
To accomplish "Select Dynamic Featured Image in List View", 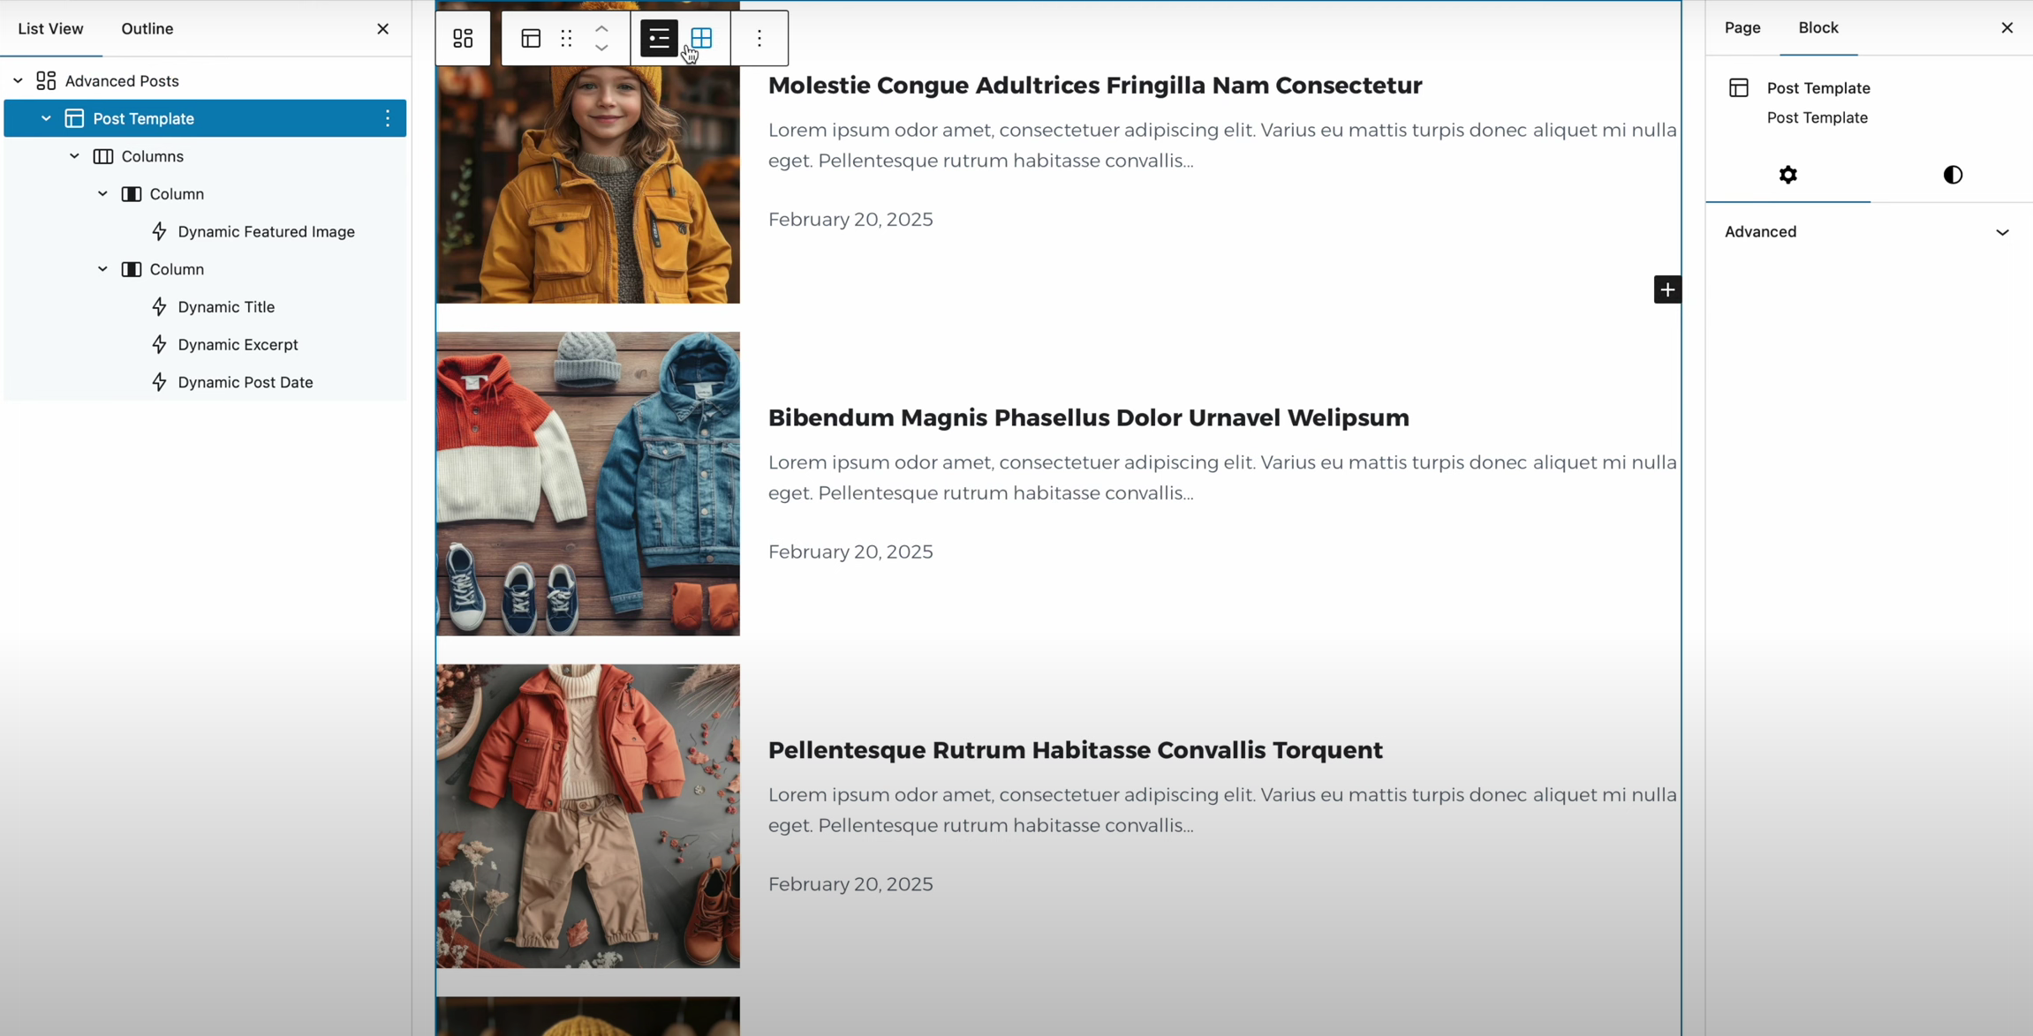I will pos(266,231).
